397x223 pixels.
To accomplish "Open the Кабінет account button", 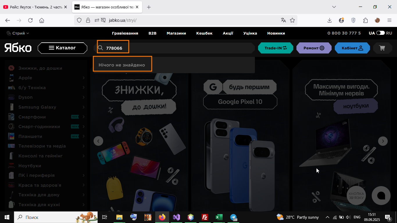I will 352,48.
